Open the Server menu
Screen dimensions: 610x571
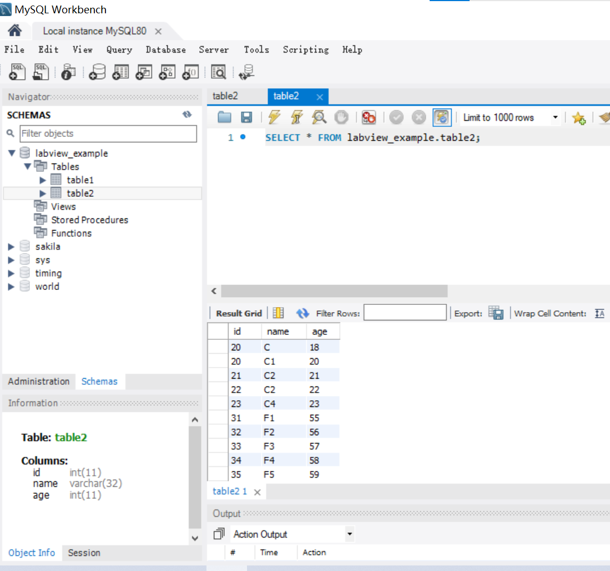pyautogui.click(x=214, y=50)
